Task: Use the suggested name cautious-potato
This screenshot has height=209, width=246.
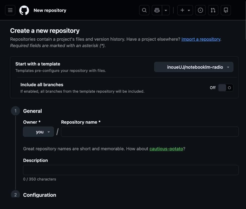Action: 166,149
